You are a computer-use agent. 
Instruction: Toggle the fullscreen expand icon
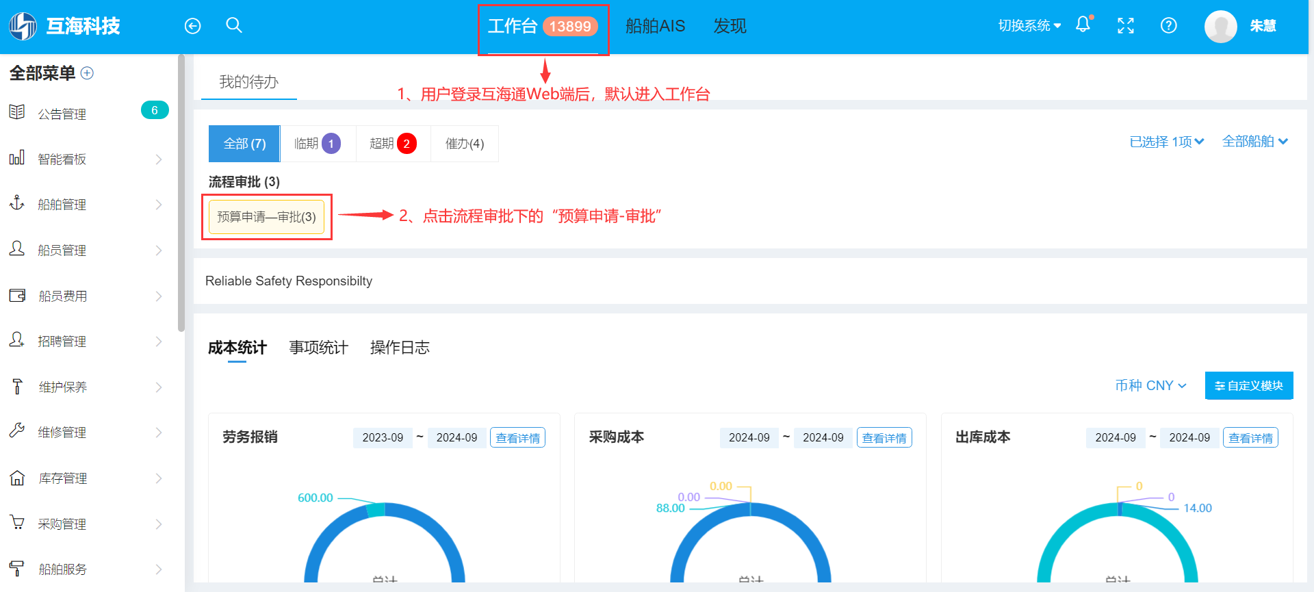click(1126, 26)
